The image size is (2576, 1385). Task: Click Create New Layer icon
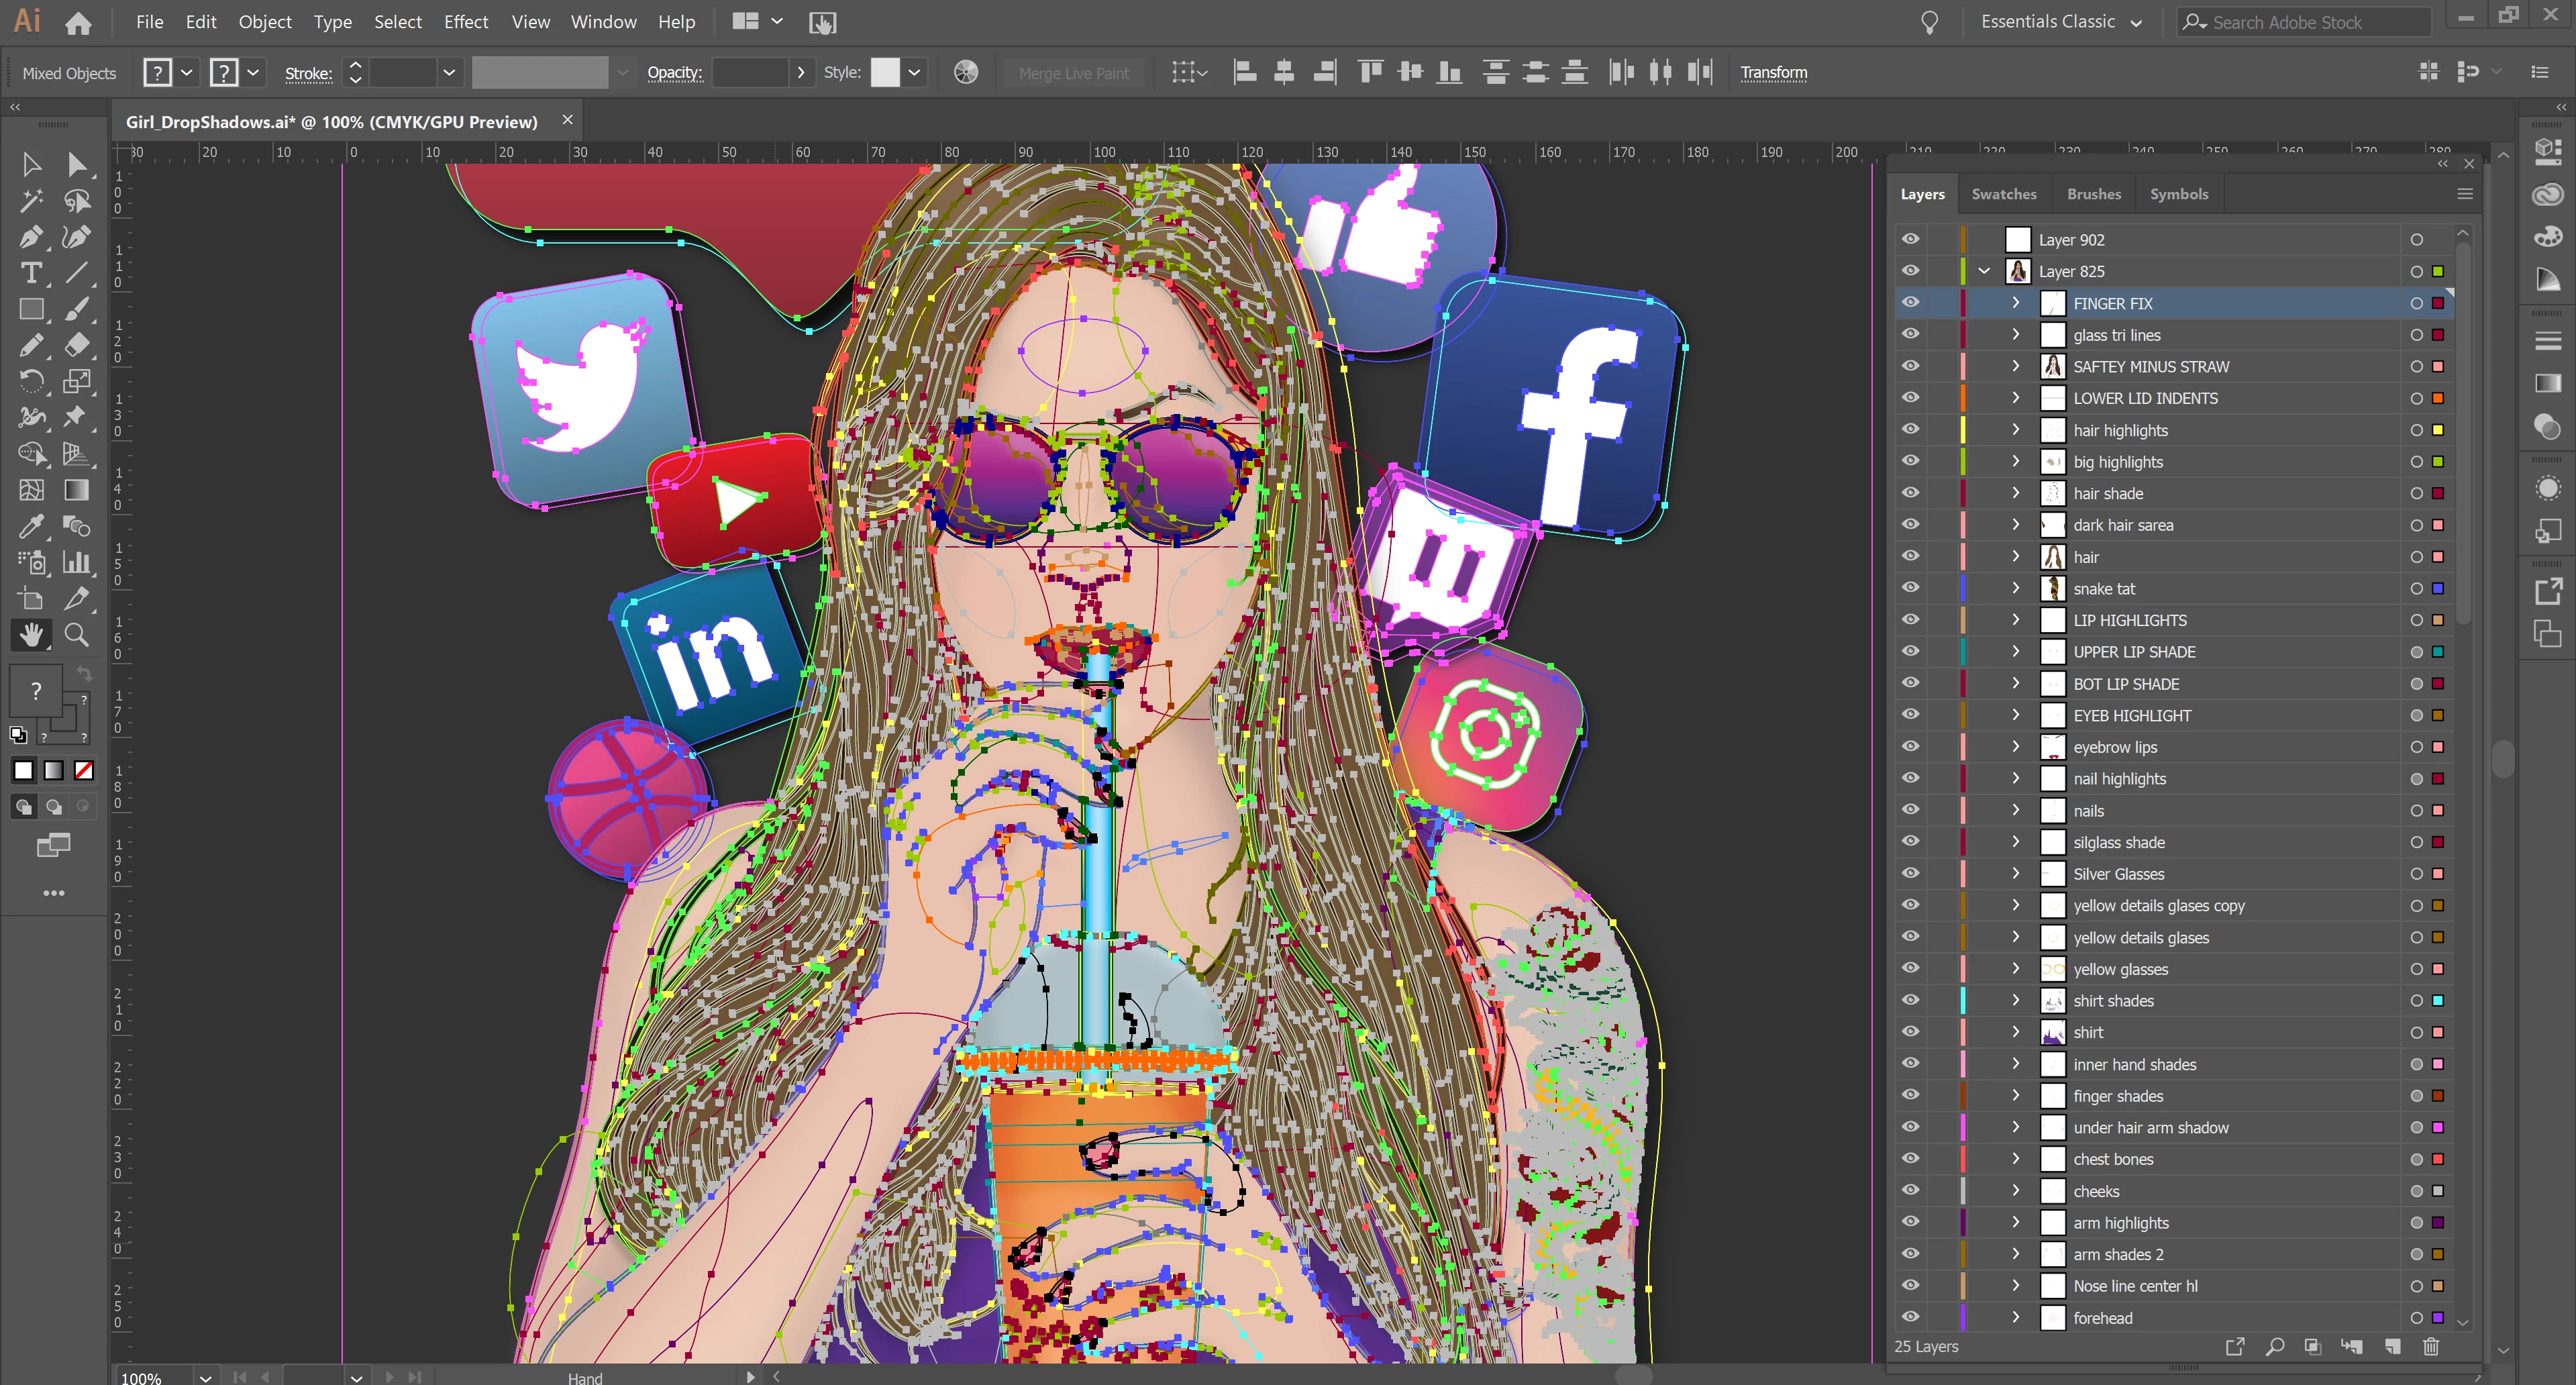click(x=2392, y=1347)
